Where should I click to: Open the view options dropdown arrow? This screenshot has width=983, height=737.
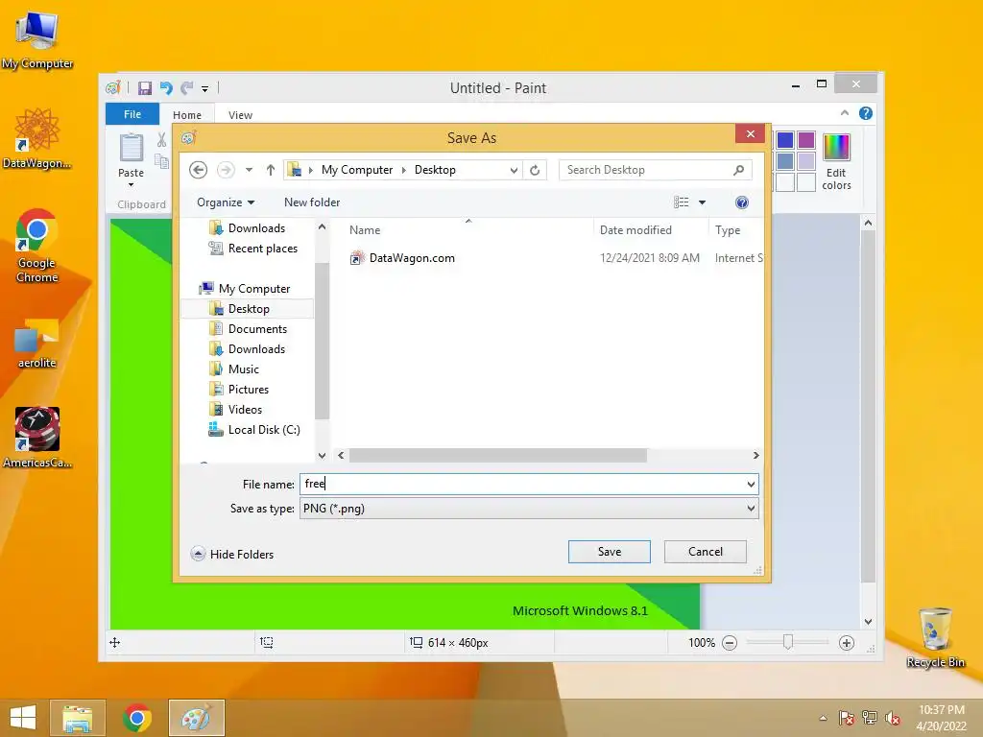(x=702, y=202)
